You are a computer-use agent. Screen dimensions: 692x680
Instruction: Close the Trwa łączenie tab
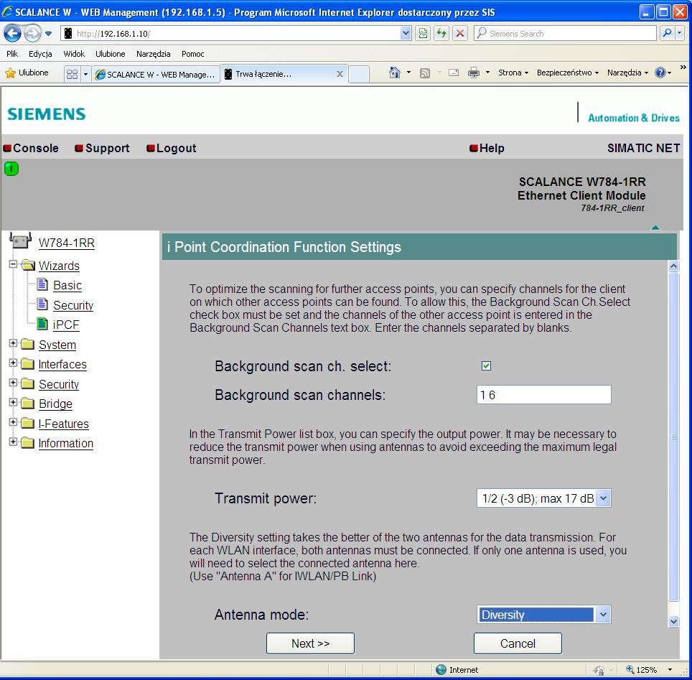pos(340,74)
